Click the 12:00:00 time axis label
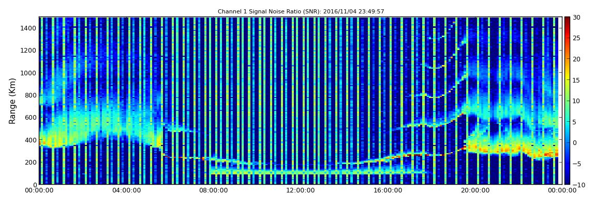Screen dimensions: 595x210 pyautogui.click(x=301, y=190)
